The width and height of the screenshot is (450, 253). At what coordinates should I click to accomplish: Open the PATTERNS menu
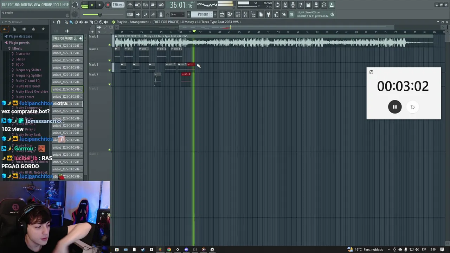pyautogui.click(x=27, y=5)
